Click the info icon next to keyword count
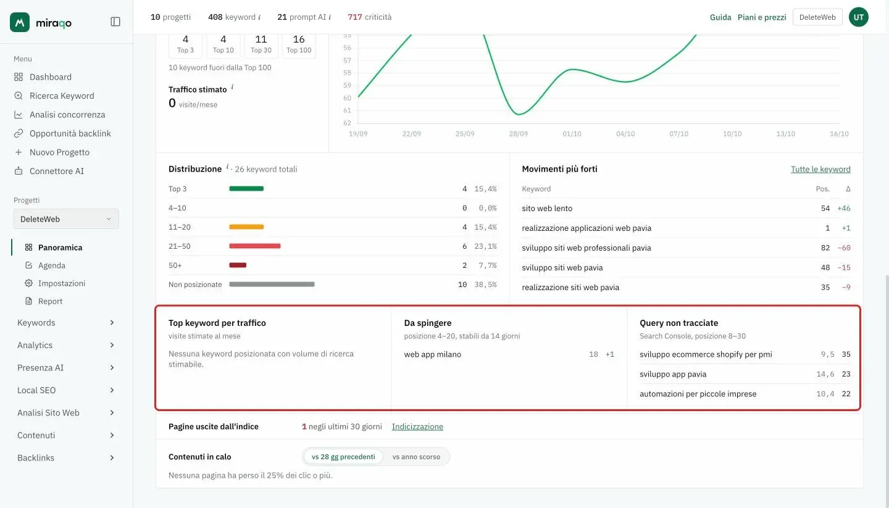889x508 pixels. click(x=259, y=17)
